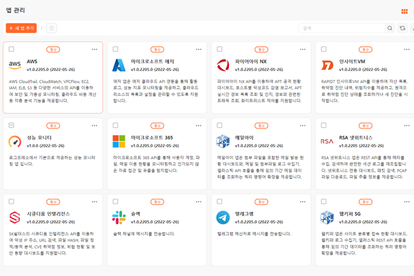Screen dimensions: 414x276
Task: Click the Microsoft 365 logo icon
Action: pyautogui.click(x=119, y=141)
